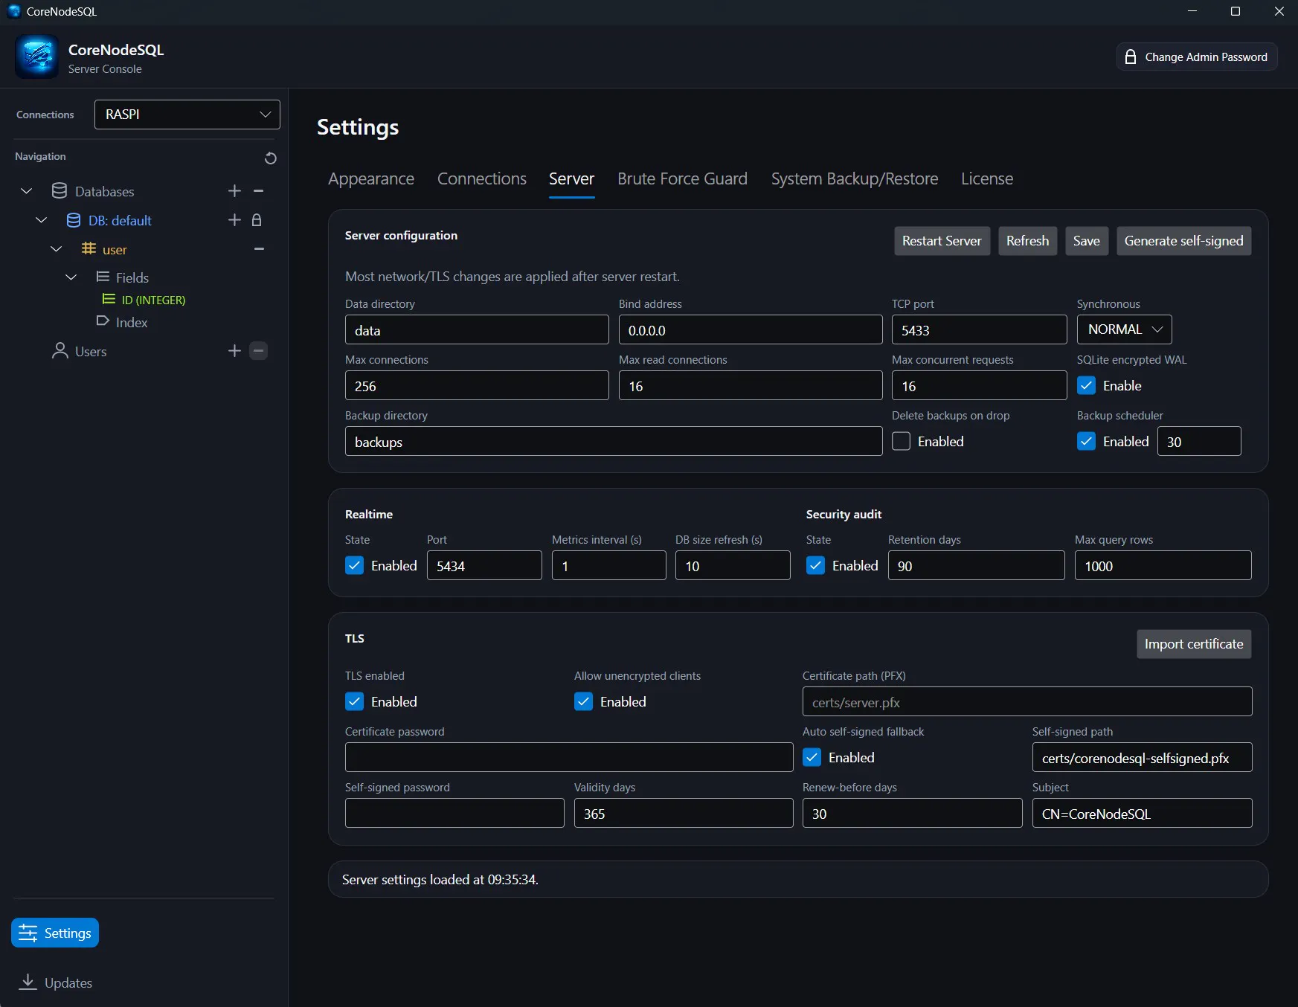Screen dimensions: 1298x1007
Task: Click lock icon on DB: default row
Action: [257, 220]
